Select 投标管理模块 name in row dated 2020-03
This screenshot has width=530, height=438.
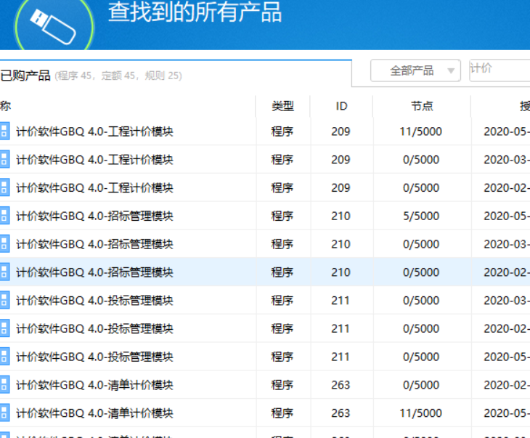[94, 300]
